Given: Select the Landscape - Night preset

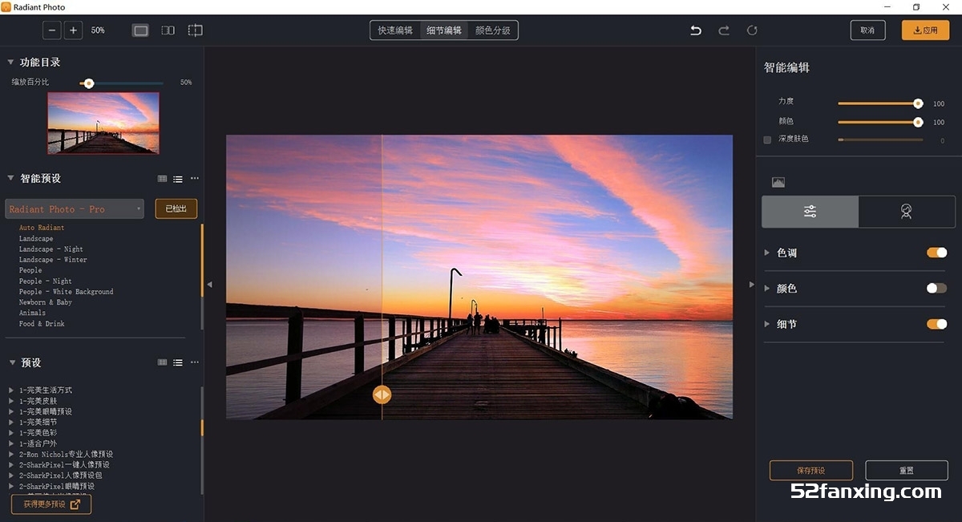Looking at the screenshot, I should point(51,249).
